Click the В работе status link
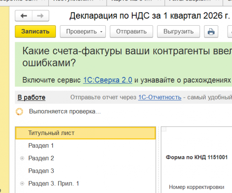The height and width of the screenshot is (193, 232). pos(31,97)
